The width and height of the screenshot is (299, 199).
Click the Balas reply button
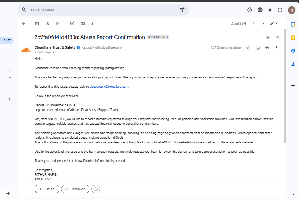(x=47, y=189)
